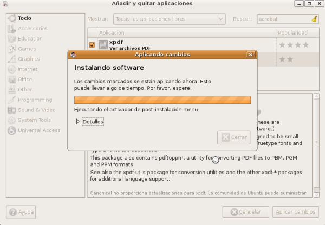325x225 pixels.
Task: Click the Ayuda help button
Action: tap(21, 212)
